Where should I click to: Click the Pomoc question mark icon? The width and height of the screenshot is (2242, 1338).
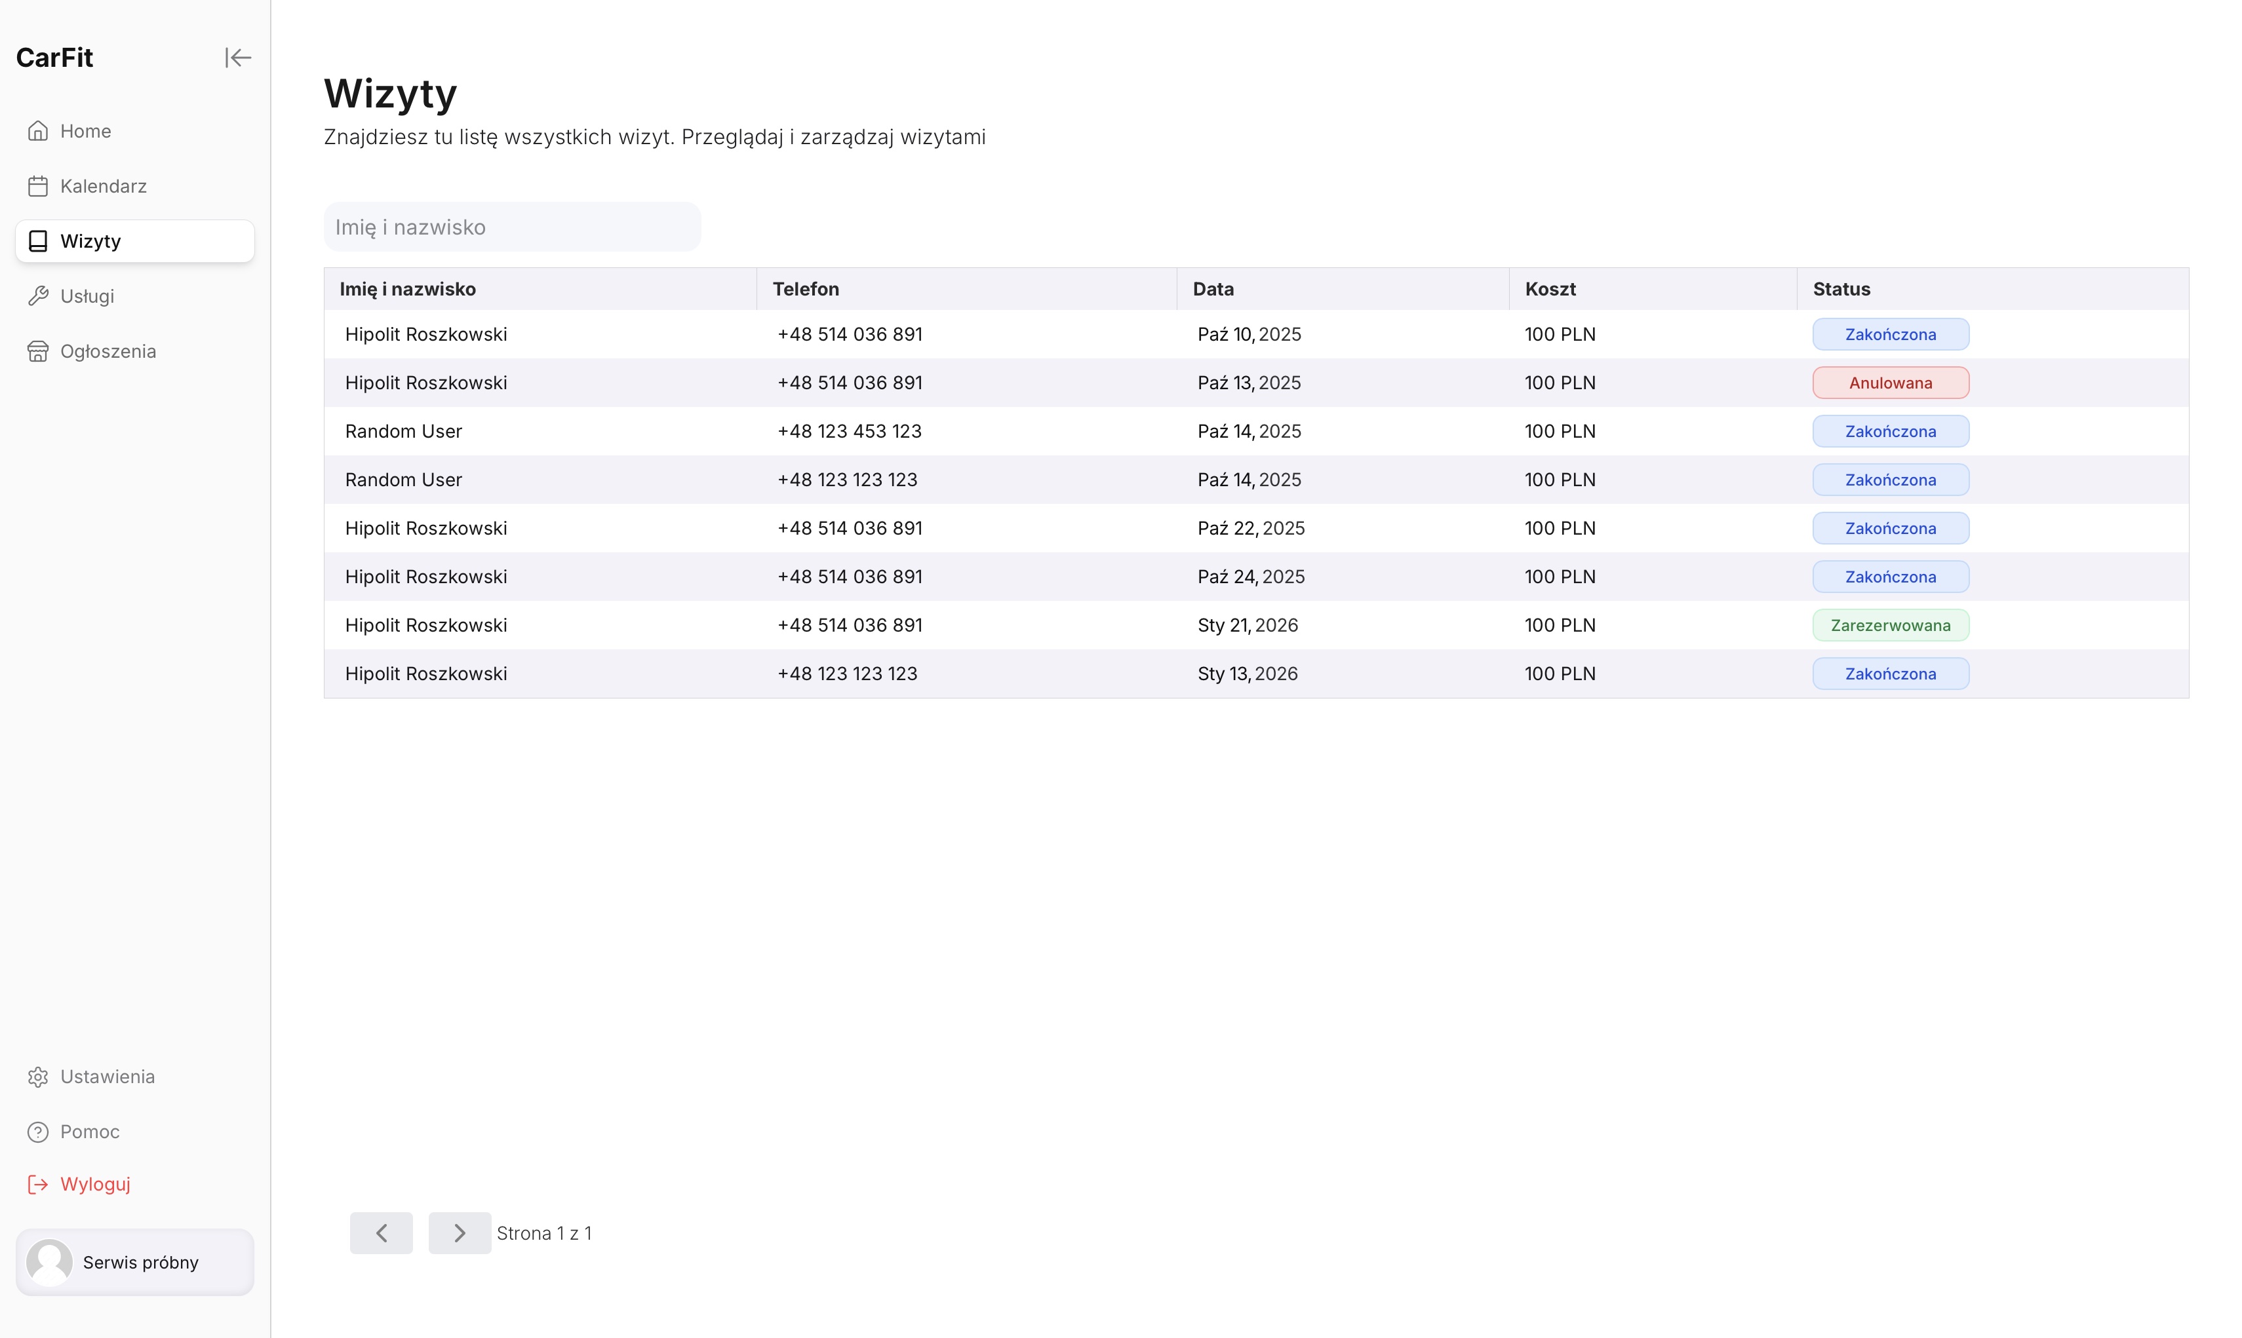pos(38,1132)
